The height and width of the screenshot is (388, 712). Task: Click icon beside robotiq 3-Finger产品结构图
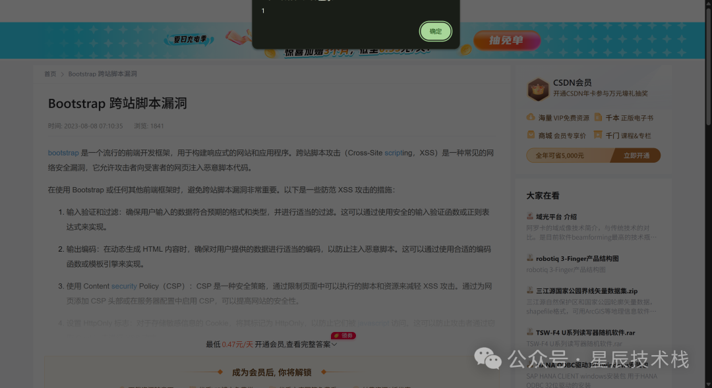[x=530, y=258]
